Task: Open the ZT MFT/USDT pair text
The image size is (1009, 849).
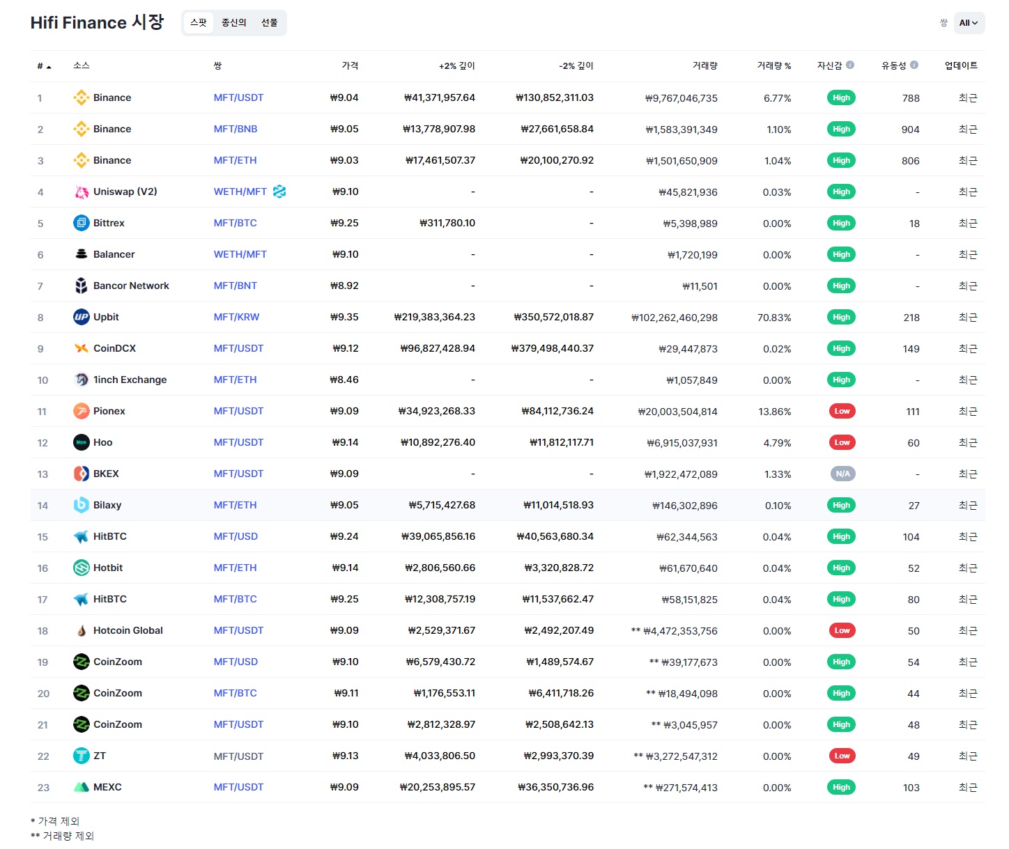Action: pyautogui.click(x=238, y=756)
